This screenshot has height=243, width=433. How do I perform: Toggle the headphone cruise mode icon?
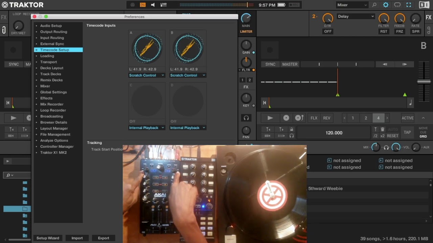click(x=397, y=5)
